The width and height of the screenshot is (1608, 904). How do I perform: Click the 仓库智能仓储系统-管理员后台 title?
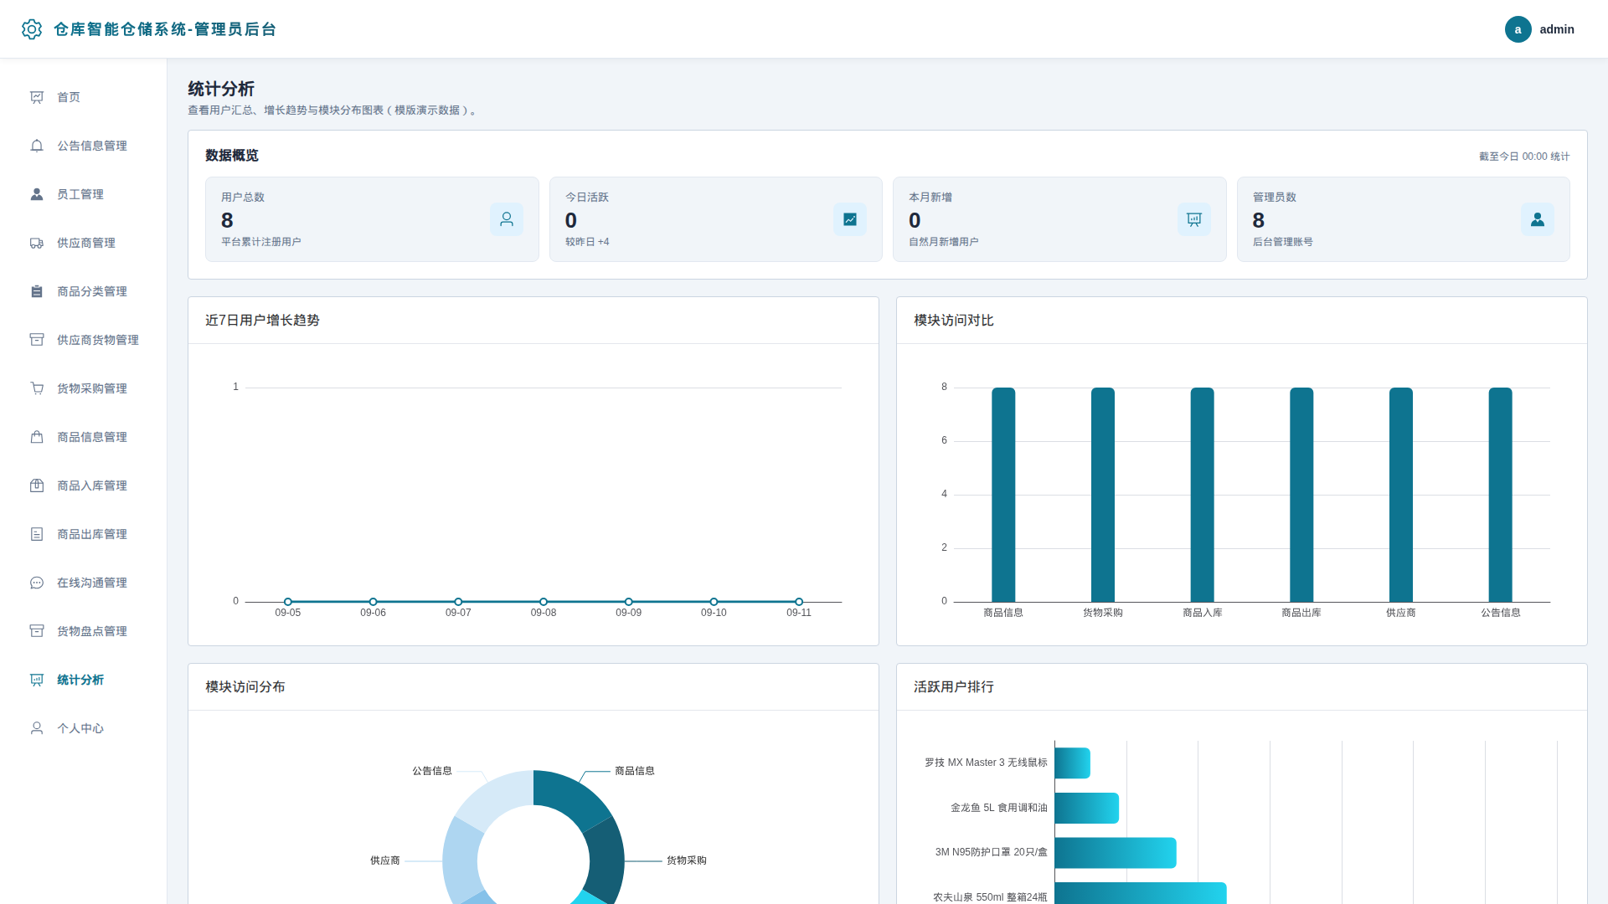point(165,29)
